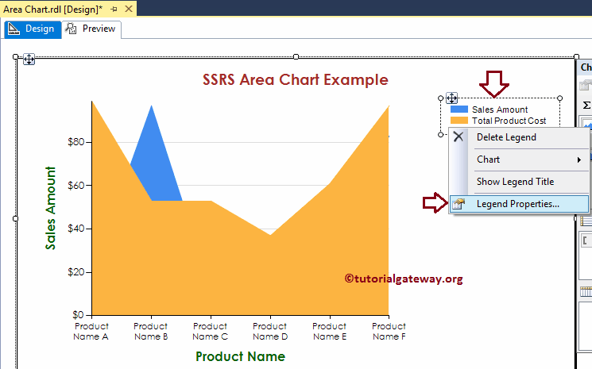Screen dimensions: 592x369
Task: Click the Delete Legend X icon
Action: [x=459, y=136]
